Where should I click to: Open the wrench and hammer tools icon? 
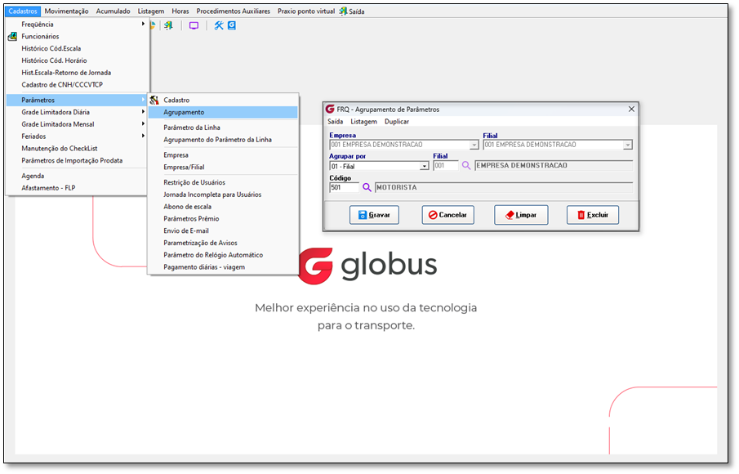219,25
